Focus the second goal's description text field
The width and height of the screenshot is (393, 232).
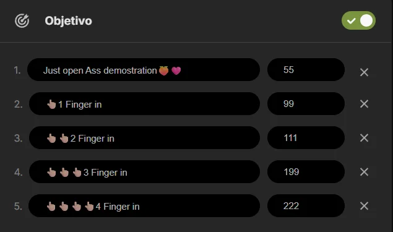[144, 104]
